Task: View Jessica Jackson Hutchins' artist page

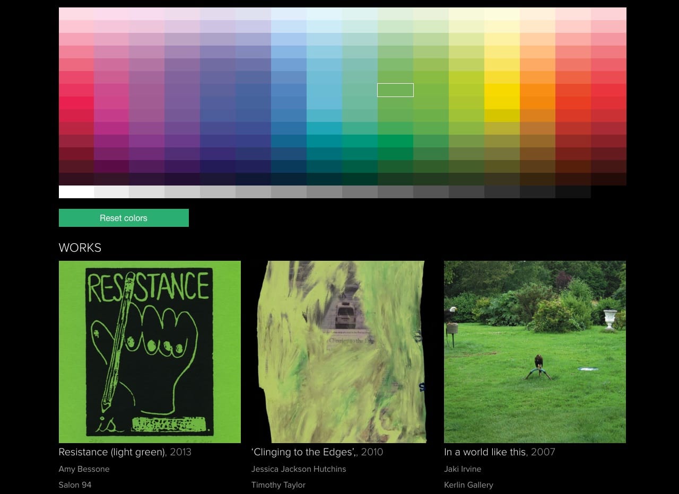Action: click(x=299, y=469)
